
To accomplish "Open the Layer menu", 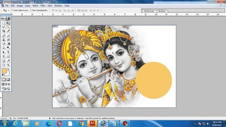I will [28, 6].
